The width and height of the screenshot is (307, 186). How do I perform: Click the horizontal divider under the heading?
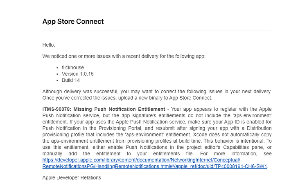click(x=157, y=31)
